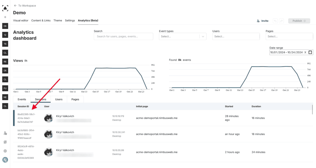
Task: Click the Search for users, pages, events field
Action: coord(123,36)
